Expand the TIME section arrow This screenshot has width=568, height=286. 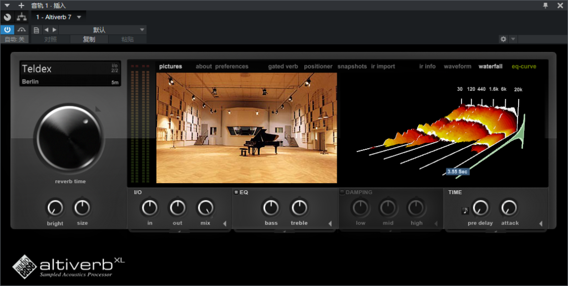click(541, 223)
